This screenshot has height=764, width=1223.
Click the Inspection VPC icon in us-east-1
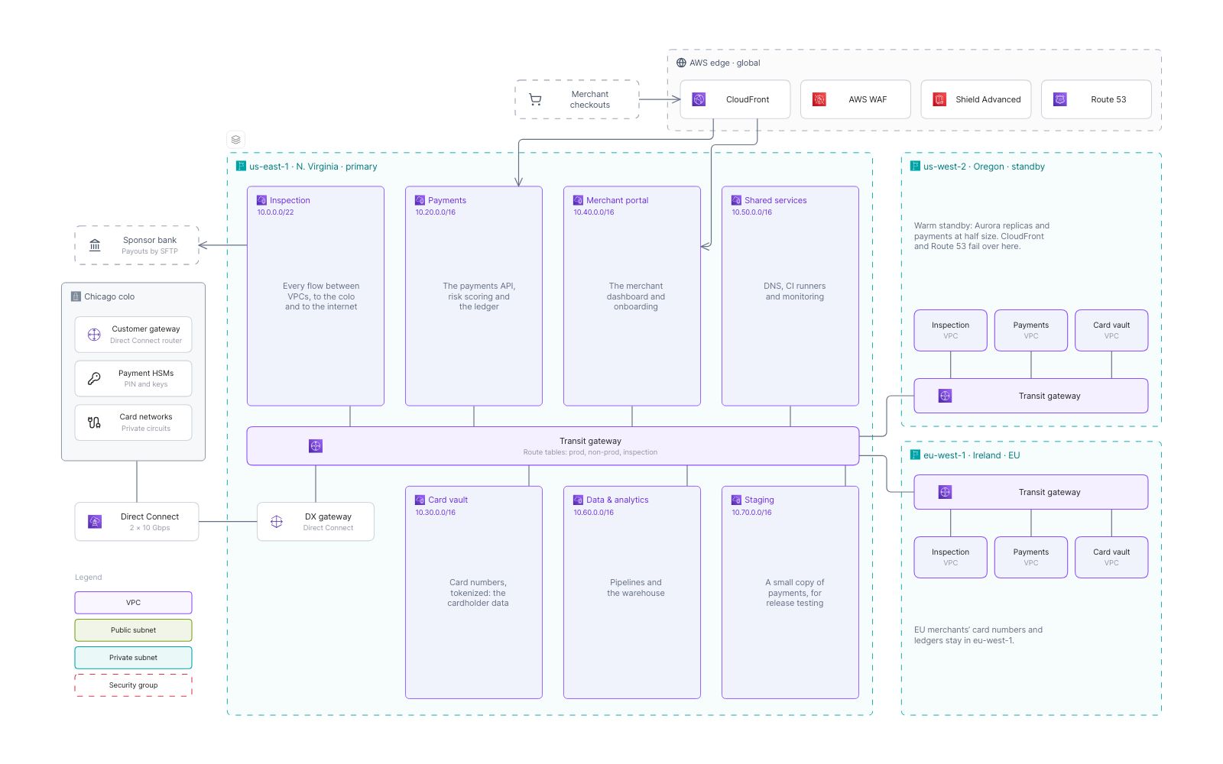261,200
